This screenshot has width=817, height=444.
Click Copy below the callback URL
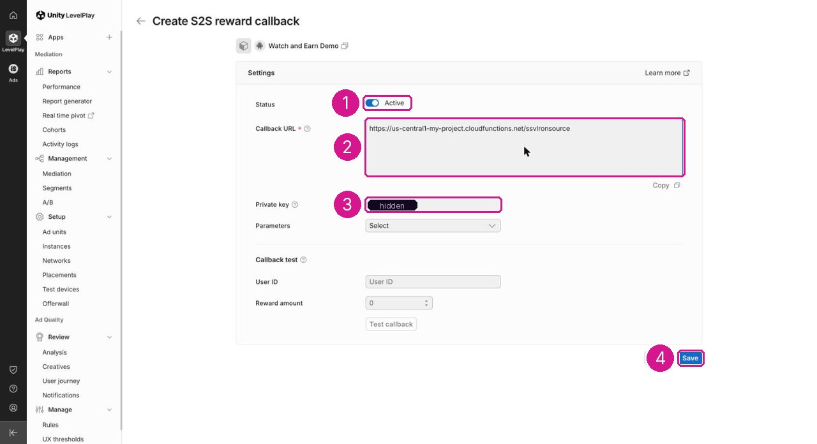point(666,186)
